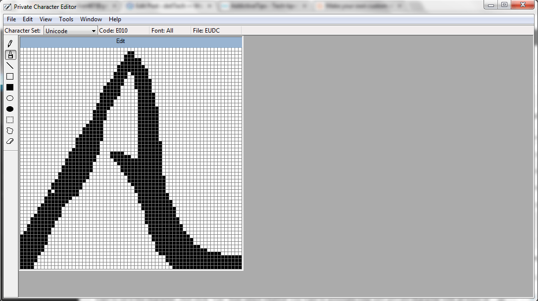This screenshot has width=538, height=301.
Task: Select the Hollow Ellipse tool
Action: [x=10, y=98]
